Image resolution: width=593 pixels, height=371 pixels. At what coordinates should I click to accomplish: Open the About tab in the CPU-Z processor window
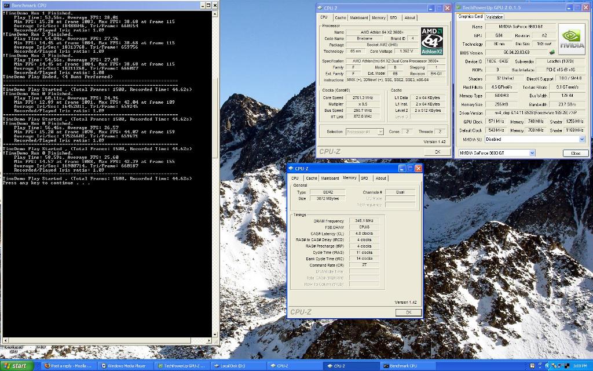(409, 18)
